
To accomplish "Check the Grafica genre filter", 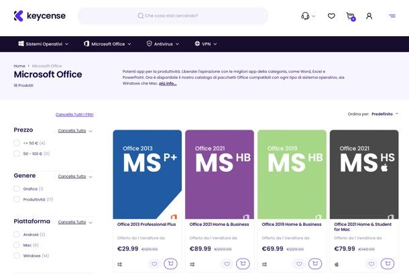I will tap(17, 188).
